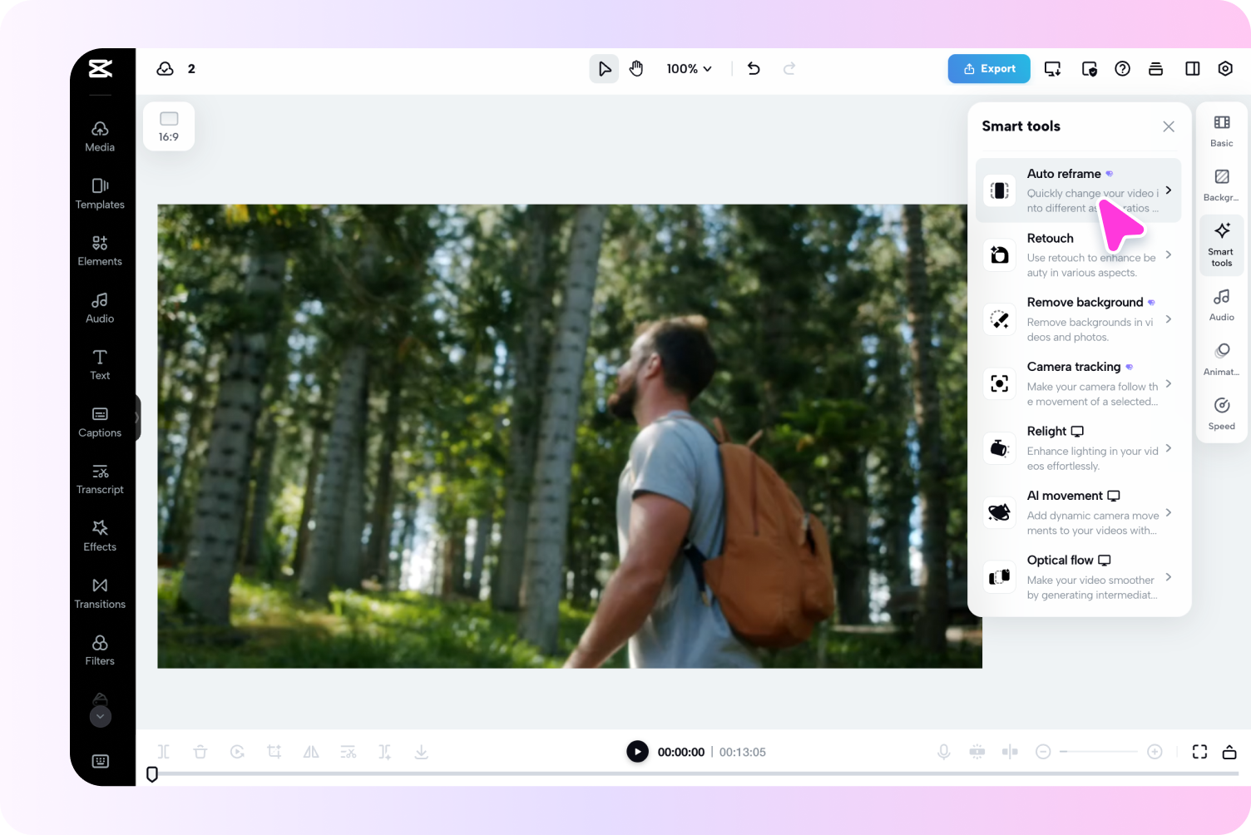This screenshot has width=1251, height=835.
Task: Switch to the Effects panel
Action: pyautogui.click(x=100, y=535)
